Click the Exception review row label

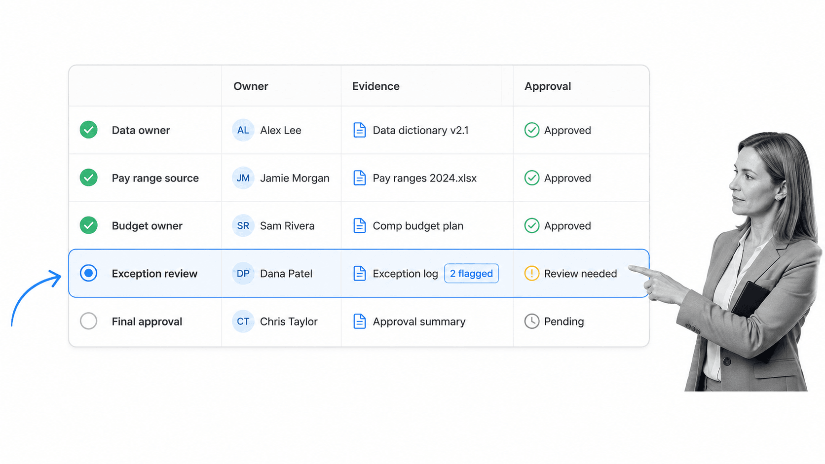click(x=154, y=274)
